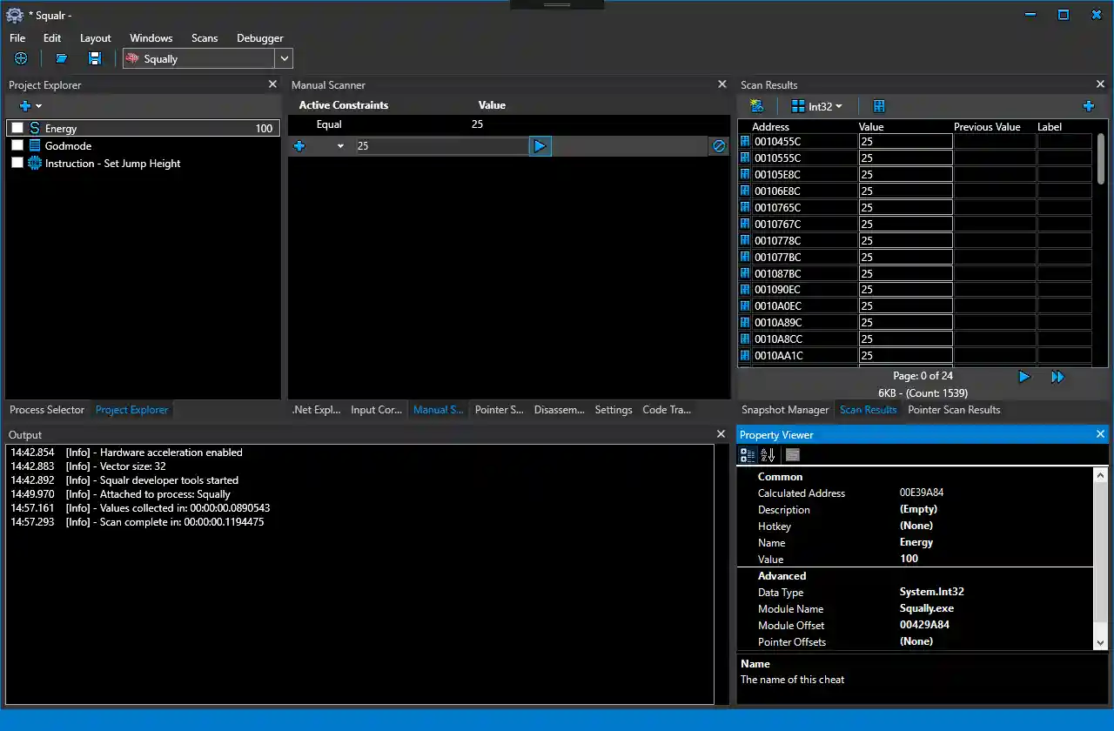Viewport: 1114px width, 731px height.
Task: Activate Instruction - Set Jump Height checkbox
Action: (17, 164)
